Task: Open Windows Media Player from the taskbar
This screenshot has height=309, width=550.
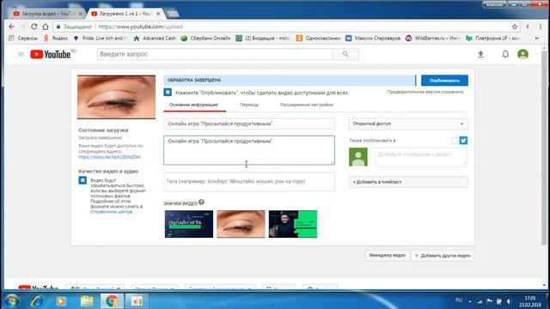Action: click(x=61, y=301)
